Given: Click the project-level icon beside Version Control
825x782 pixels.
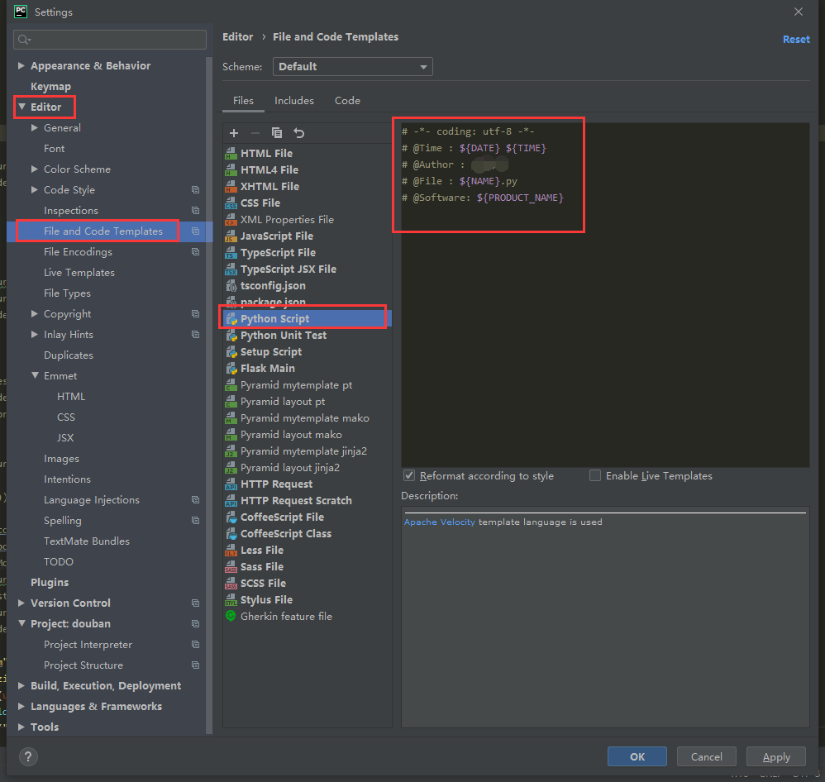Looking at the screenshot, I should [195, 603].
